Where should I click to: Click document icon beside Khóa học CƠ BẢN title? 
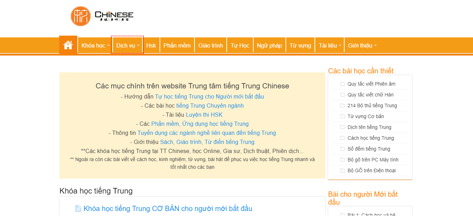78,209
